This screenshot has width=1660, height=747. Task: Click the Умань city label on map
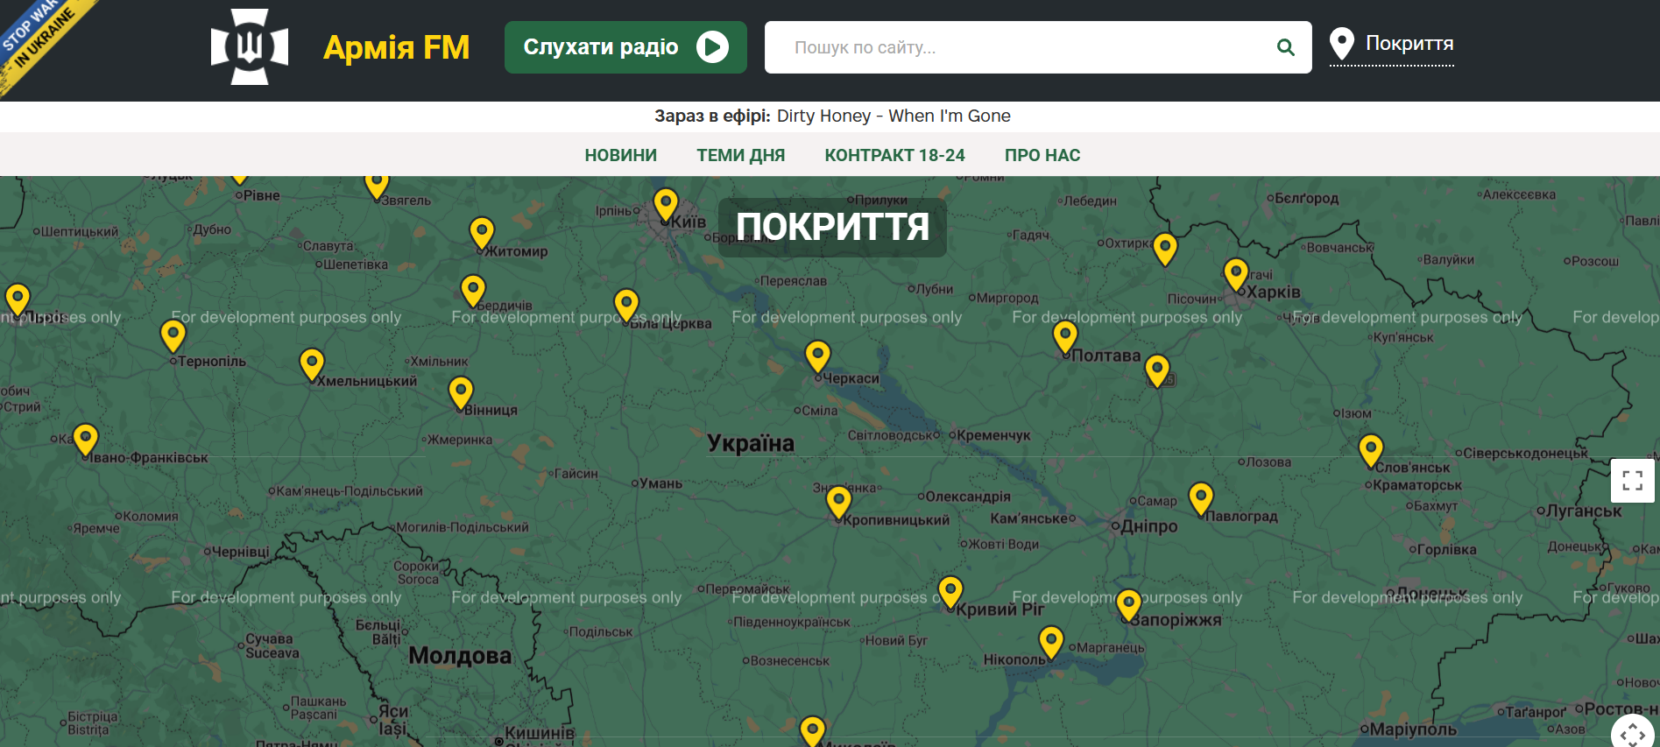click(x=660, y=483)
